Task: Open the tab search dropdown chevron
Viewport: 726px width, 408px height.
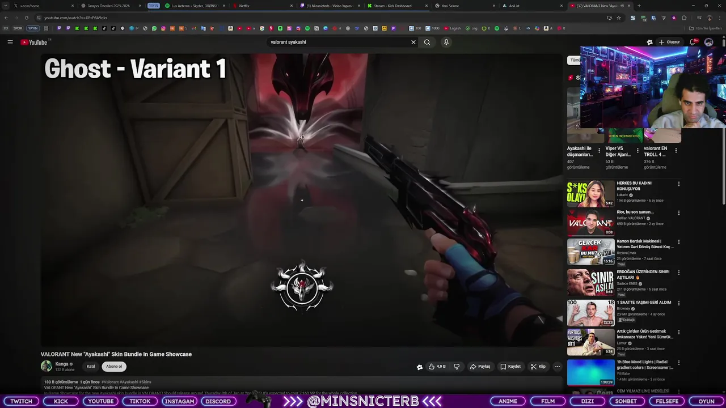Action: [6, 6]
